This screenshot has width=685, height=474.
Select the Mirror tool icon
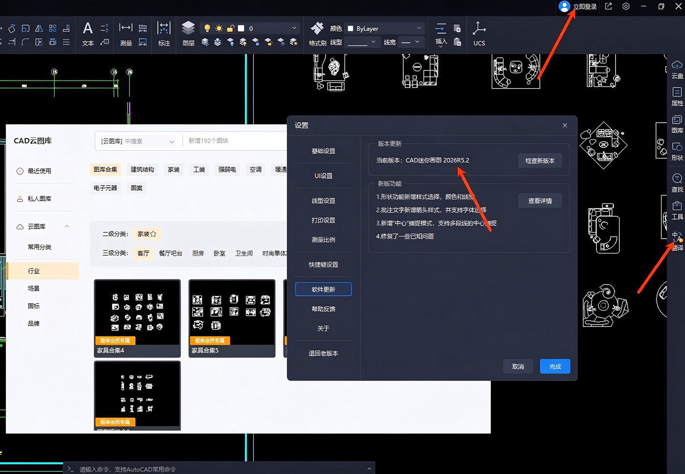tap(39, 28)
